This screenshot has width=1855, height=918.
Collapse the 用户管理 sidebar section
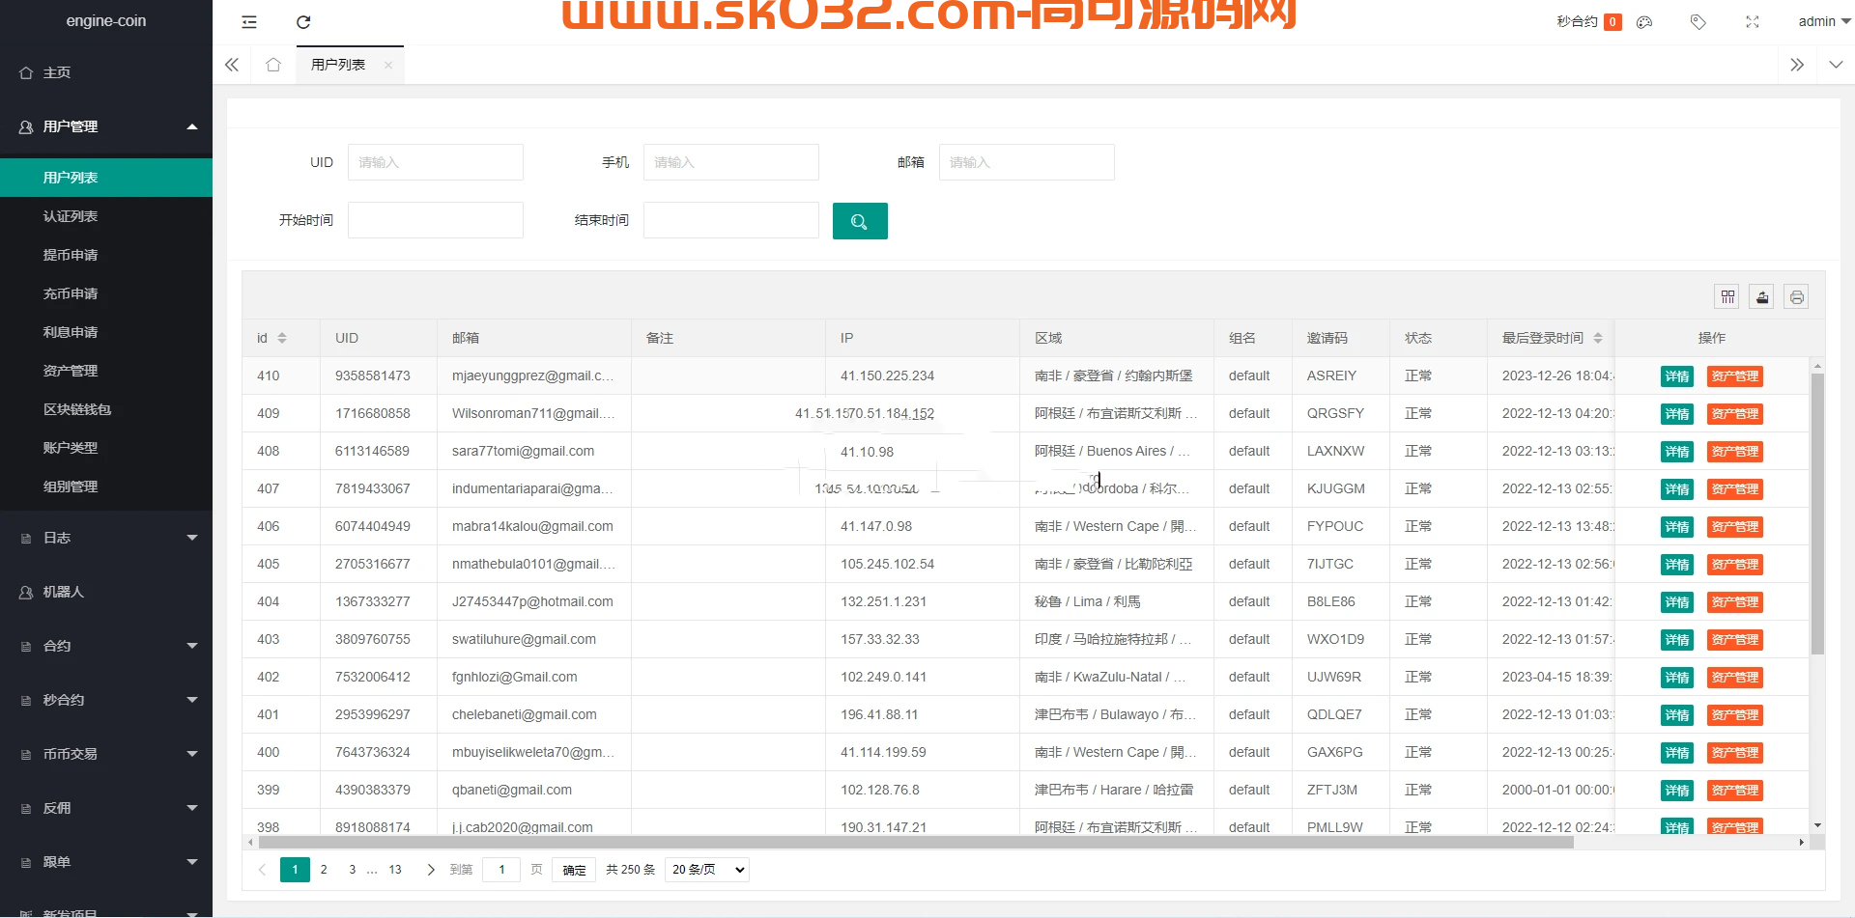tap(106, 126)
